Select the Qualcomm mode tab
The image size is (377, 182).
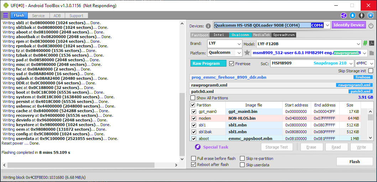point(240,35)
